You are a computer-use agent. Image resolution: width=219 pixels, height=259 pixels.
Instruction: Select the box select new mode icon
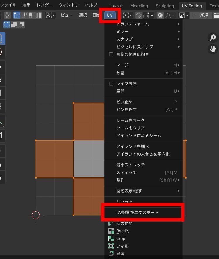click(7, 25)
